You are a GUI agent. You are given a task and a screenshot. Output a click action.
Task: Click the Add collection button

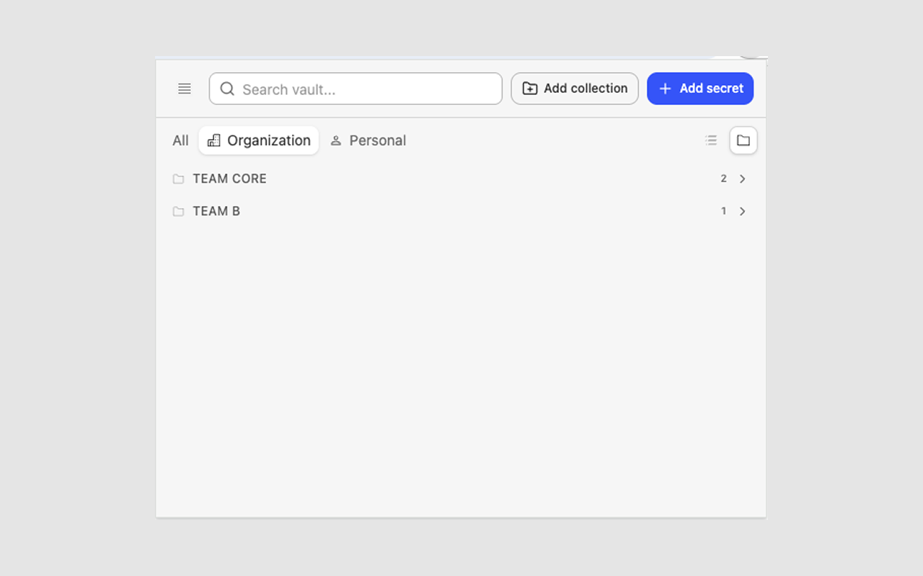click(575, 89)
